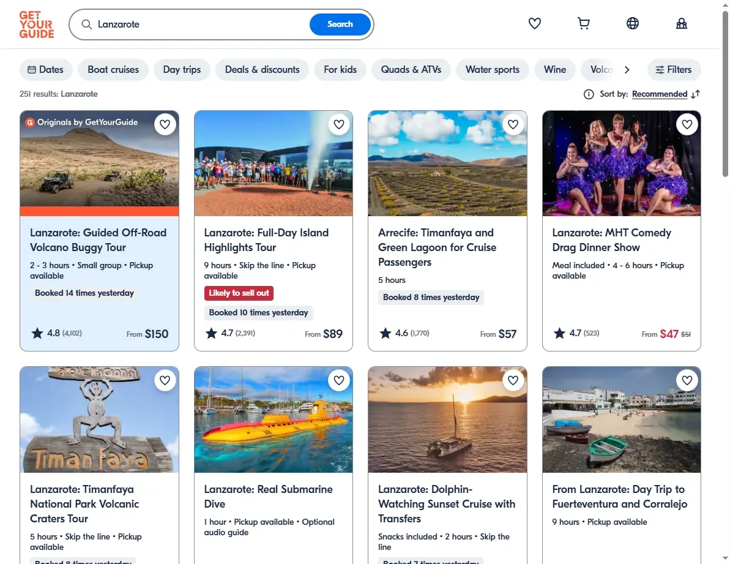This screenshot has height=564, width=730.
Task: Open the profile account icon
Action: click(x=681, y=23)
